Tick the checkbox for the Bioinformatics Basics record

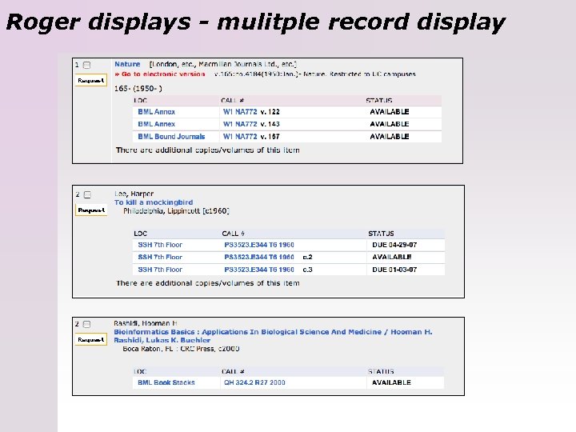point(86,324)
